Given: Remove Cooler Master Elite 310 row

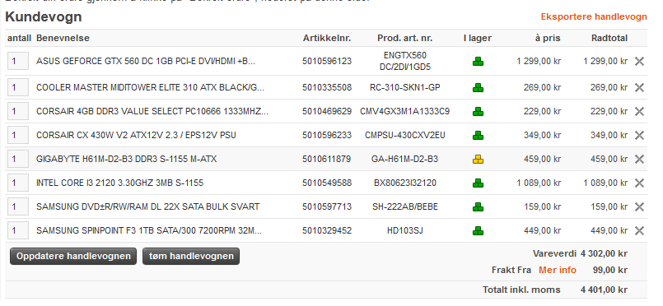Looking at the screenshot, I should (639, 87).
